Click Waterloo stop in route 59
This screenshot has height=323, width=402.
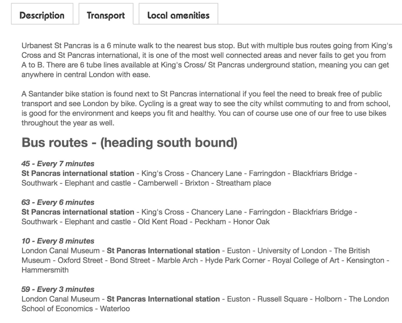point(115,308)
